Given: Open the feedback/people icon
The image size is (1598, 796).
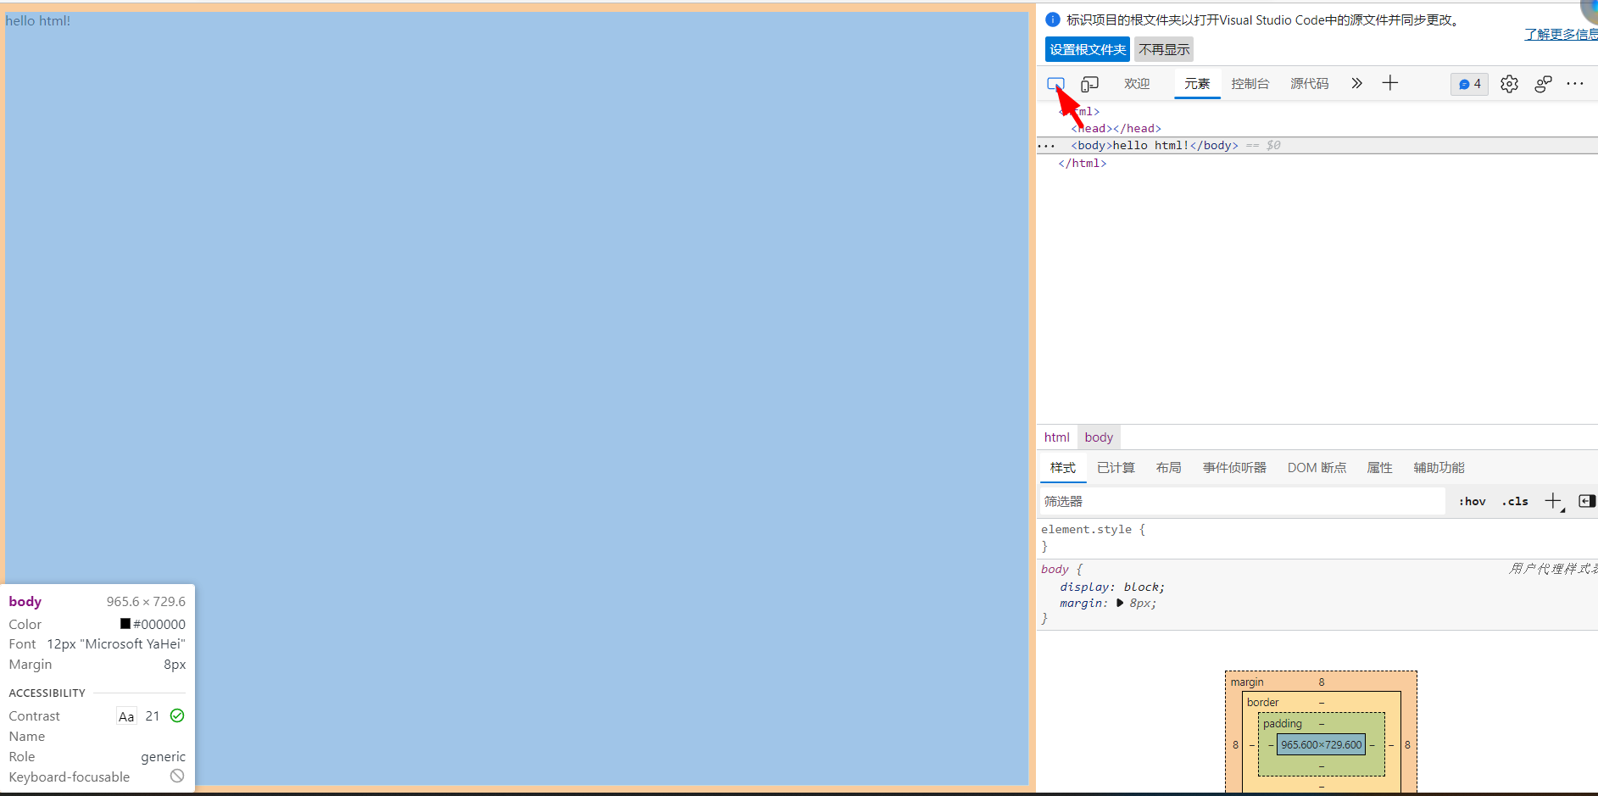Looking at the screenshot, I should tap(1543, 84).
